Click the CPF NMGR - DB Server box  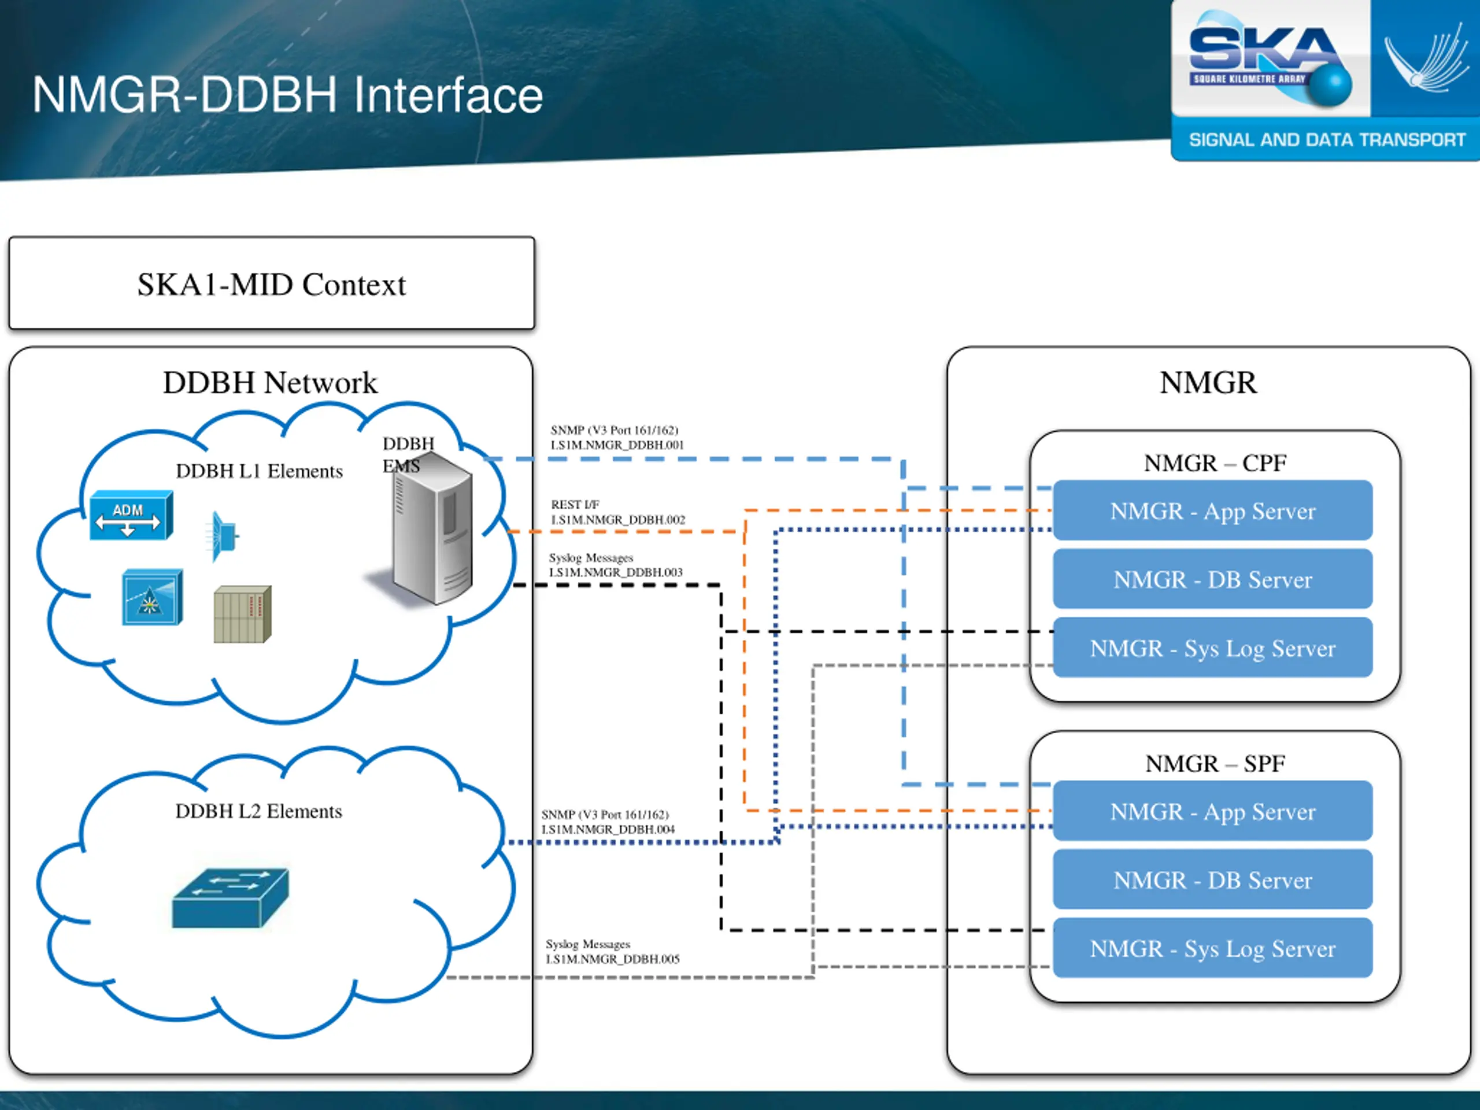coord(1212,579)
